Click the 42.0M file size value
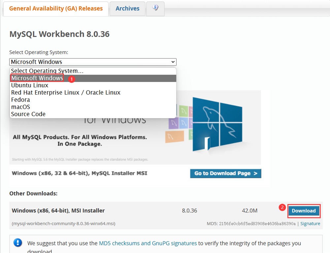 click(x=249, y=211)
